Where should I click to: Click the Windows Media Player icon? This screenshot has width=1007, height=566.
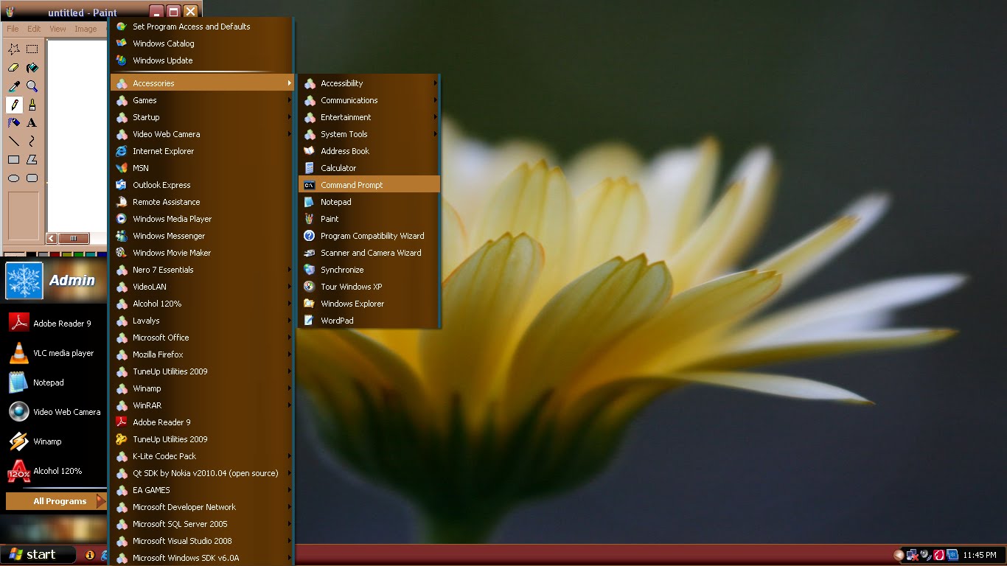tap(122, 219)
